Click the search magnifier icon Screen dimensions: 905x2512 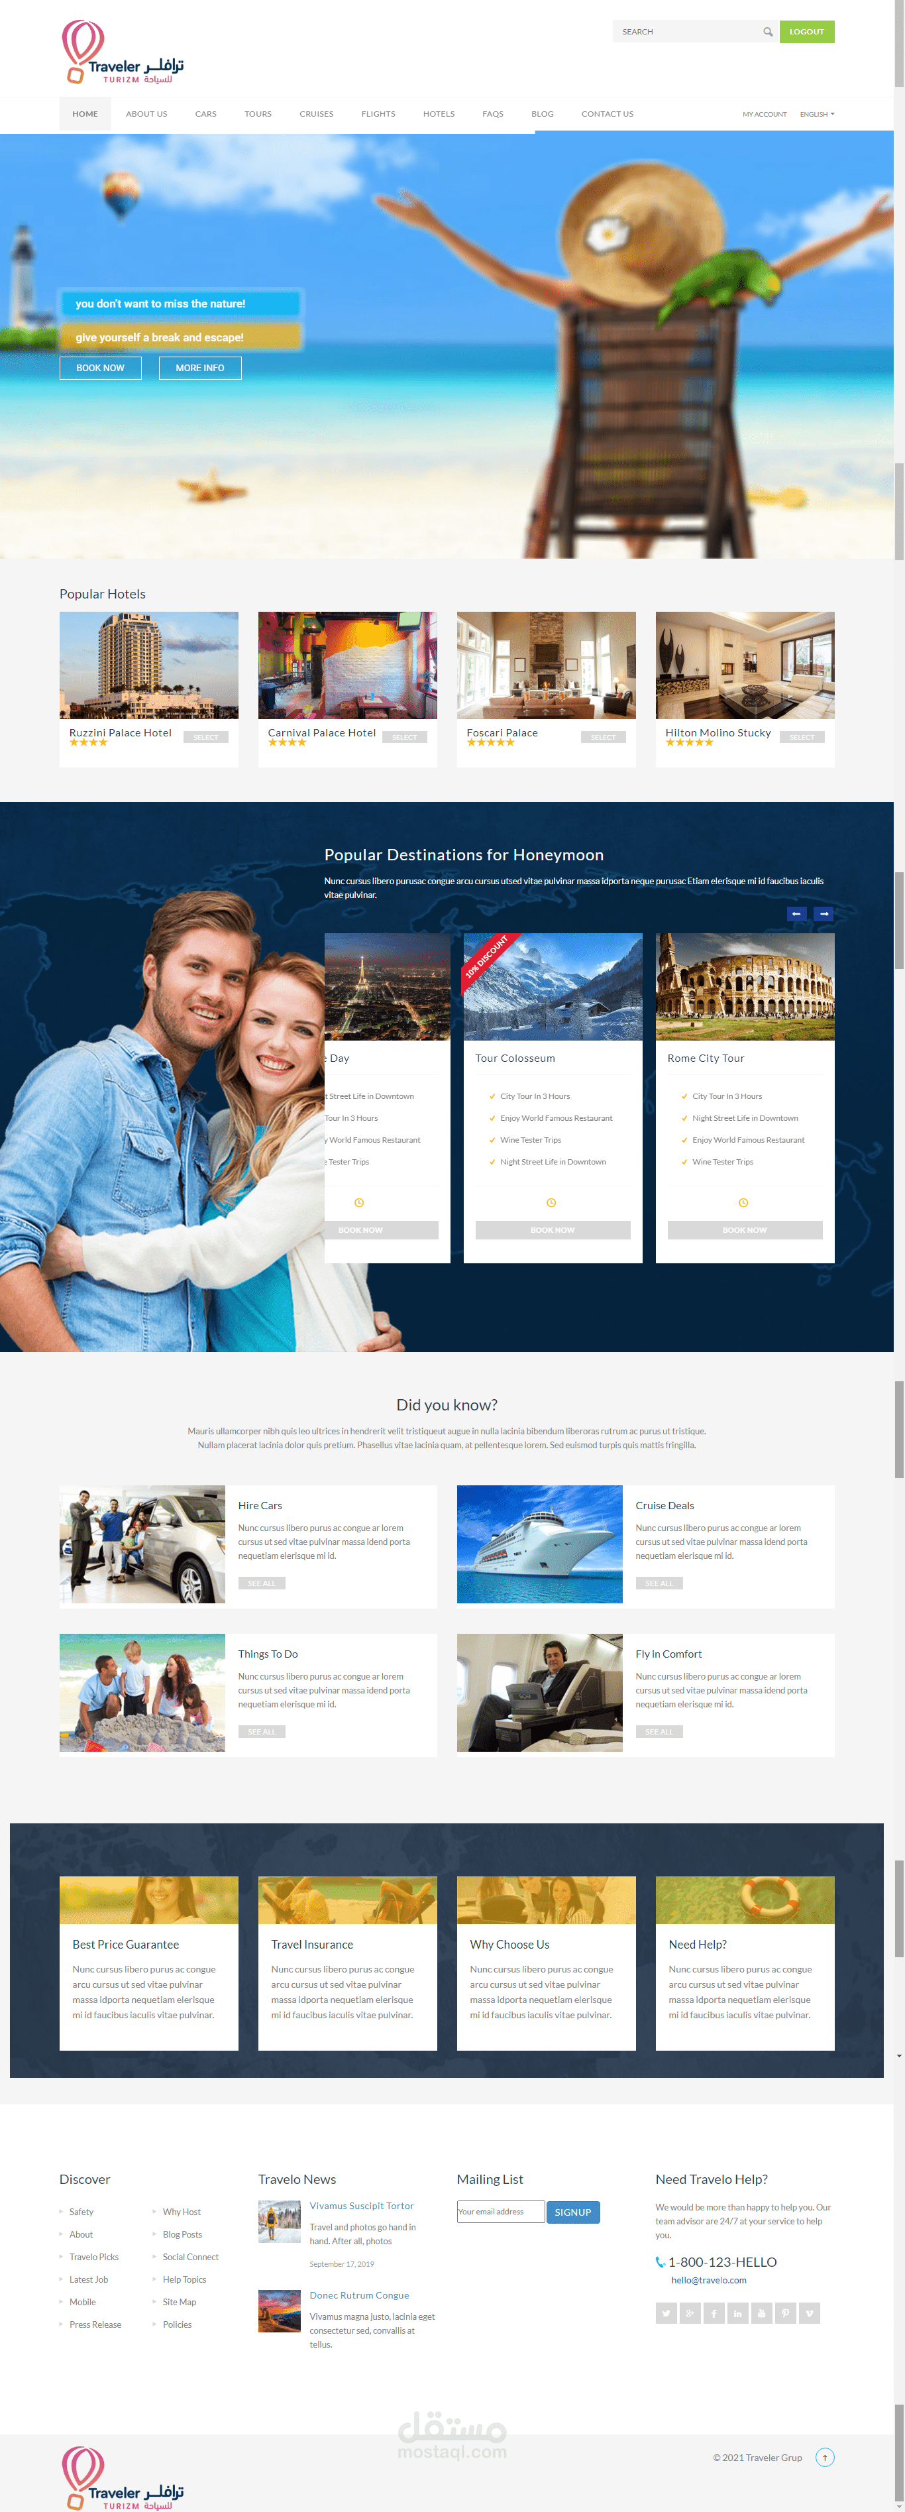767,32
